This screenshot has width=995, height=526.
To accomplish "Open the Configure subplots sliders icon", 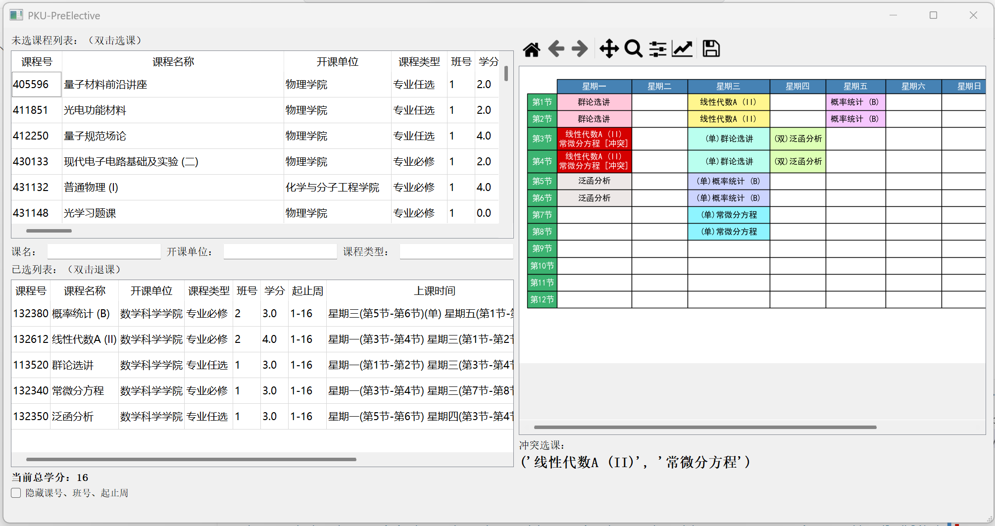I will click(x=658, y=49).
